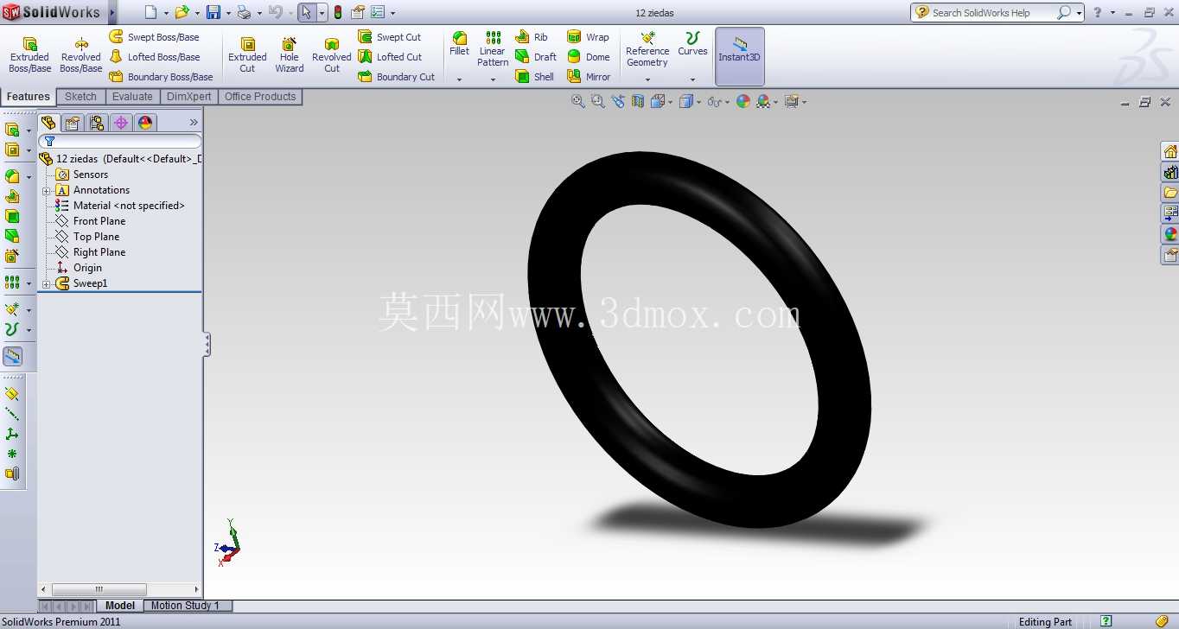Image resolution: width=1179 pixels, height=629 pixels.
Task: Click the Save icon
Action: [213, 12]
